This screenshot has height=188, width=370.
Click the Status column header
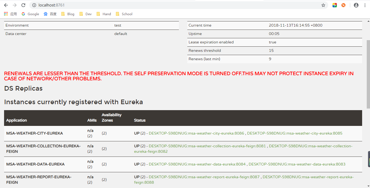click(140, 120)
